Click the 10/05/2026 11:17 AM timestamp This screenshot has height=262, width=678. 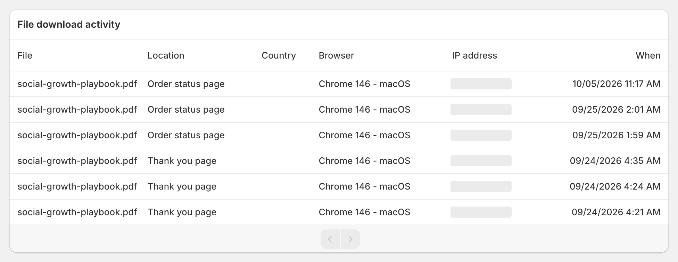point(617,84)
